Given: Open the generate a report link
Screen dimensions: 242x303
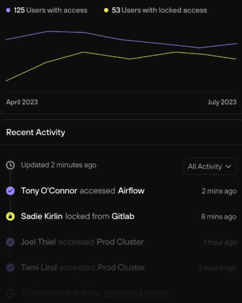Looking at the screenshot, I should click(x=136, y=293).
